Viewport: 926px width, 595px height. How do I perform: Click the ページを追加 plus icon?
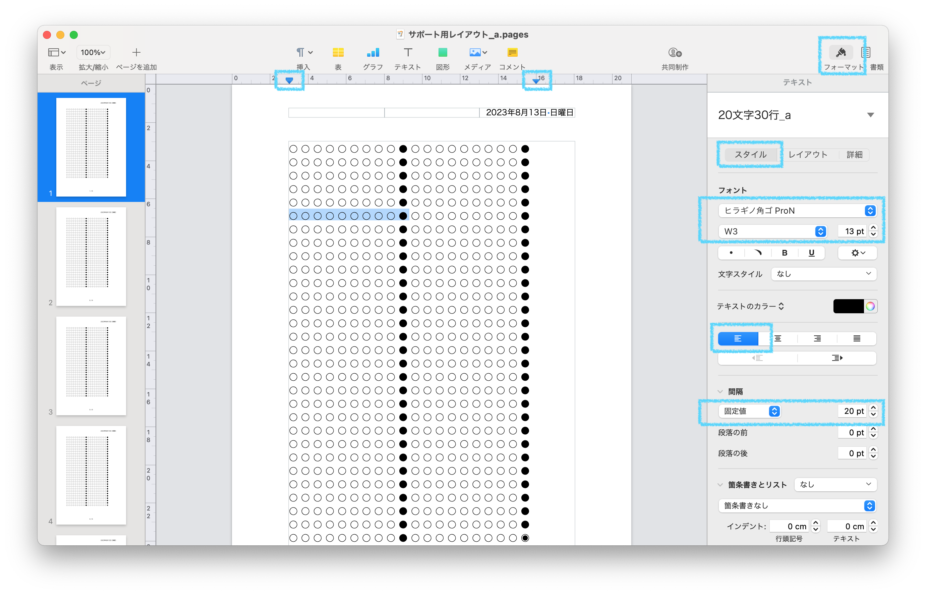[136, 53]
